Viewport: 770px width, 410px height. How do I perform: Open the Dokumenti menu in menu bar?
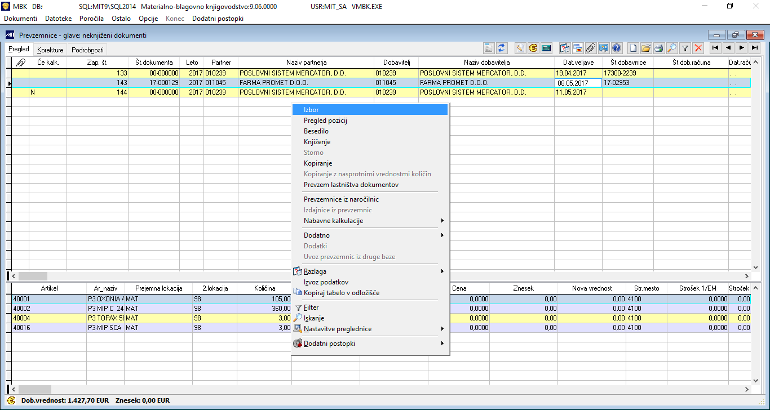click(20, 19)
